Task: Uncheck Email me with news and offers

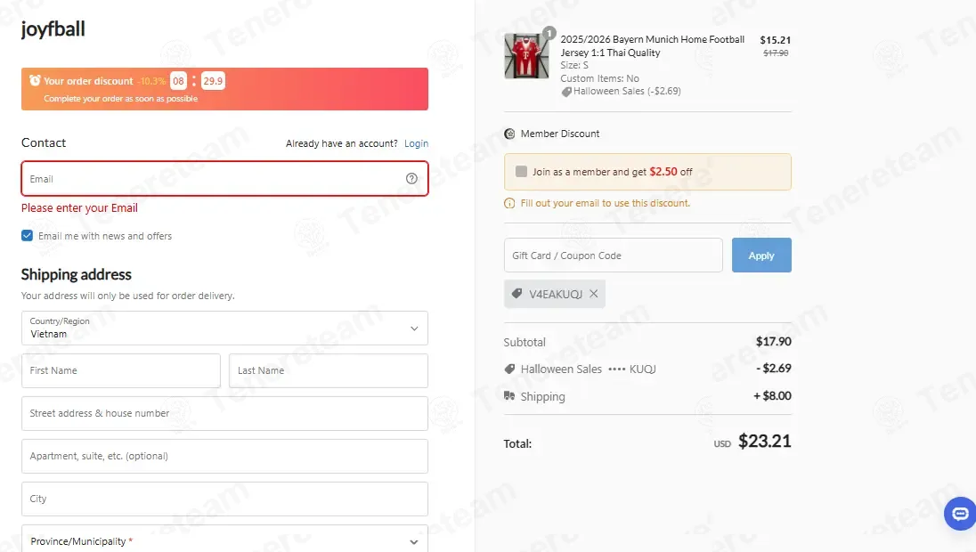Action: (27, 236)
